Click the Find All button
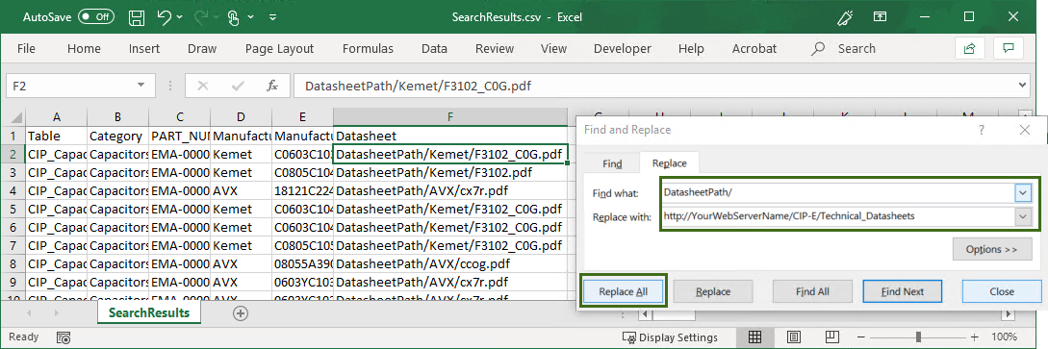 point(813,291)
